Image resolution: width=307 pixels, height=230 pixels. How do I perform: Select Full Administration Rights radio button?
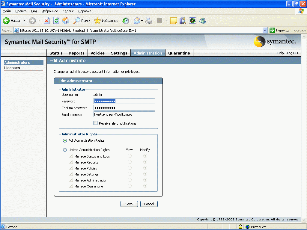point(65,141)
